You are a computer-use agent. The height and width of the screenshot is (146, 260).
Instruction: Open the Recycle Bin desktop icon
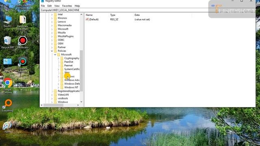click(7, 42)
